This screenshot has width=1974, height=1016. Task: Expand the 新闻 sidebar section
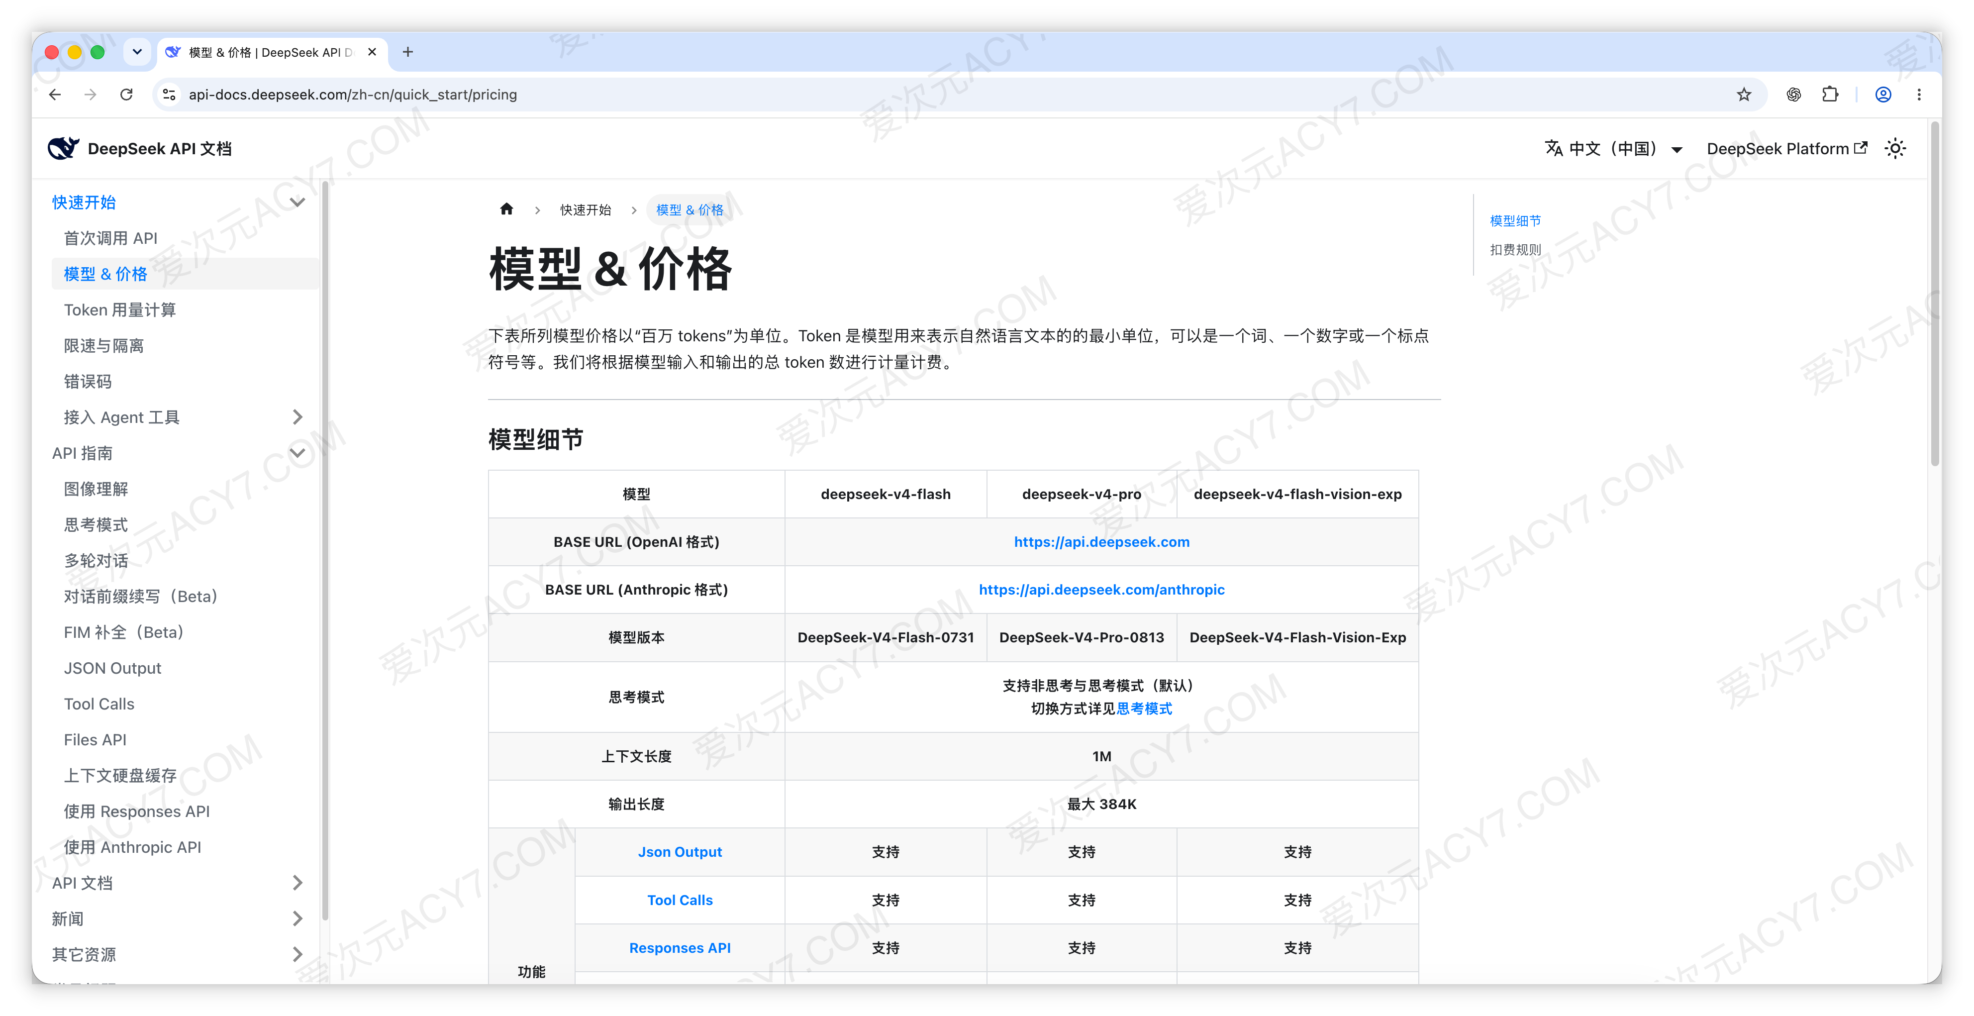[297, 918]
